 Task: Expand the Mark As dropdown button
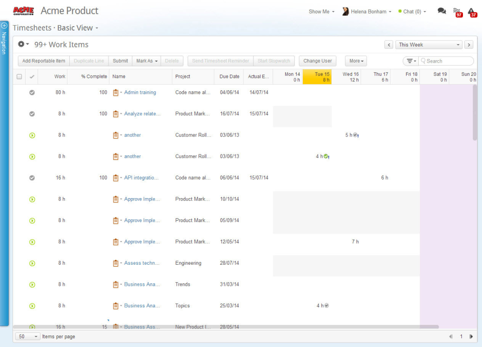pyautogui.click(x=147, y=61)
